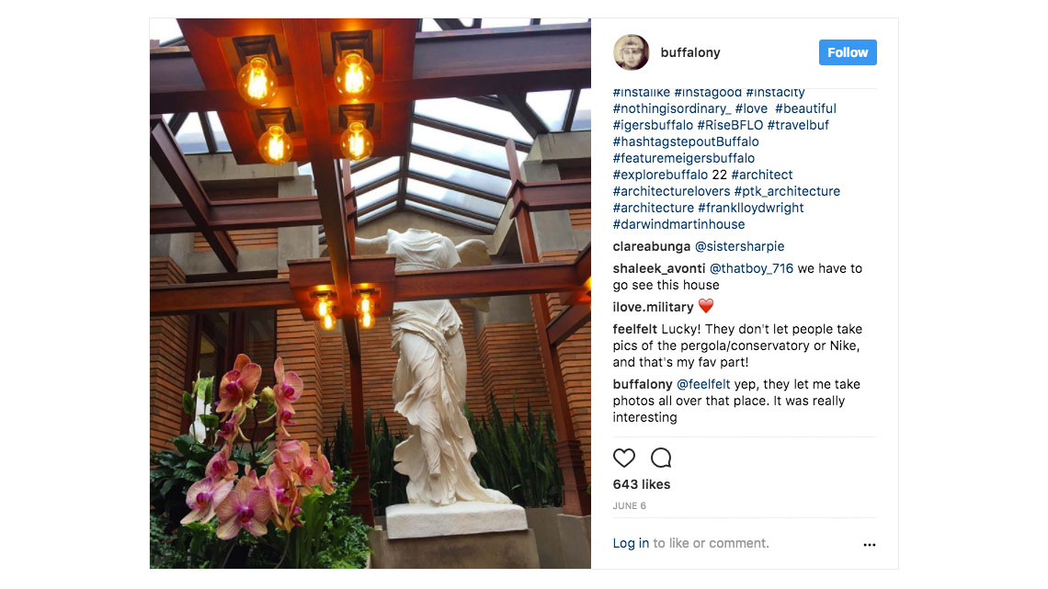Open the #explorebuffalo hashtag

(660, 175)
